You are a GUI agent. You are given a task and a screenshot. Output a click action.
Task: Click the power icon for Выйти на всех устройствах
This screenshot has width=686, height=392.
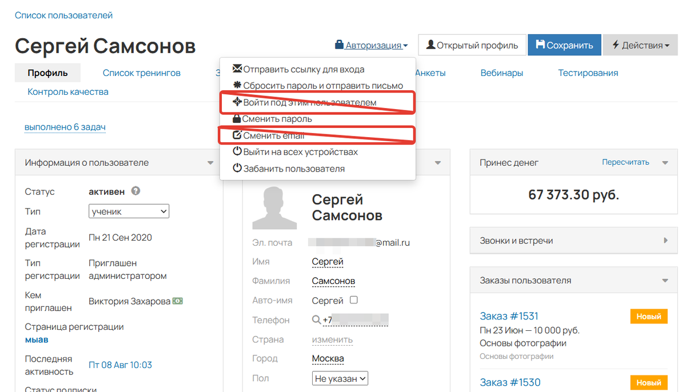point(237,151)
